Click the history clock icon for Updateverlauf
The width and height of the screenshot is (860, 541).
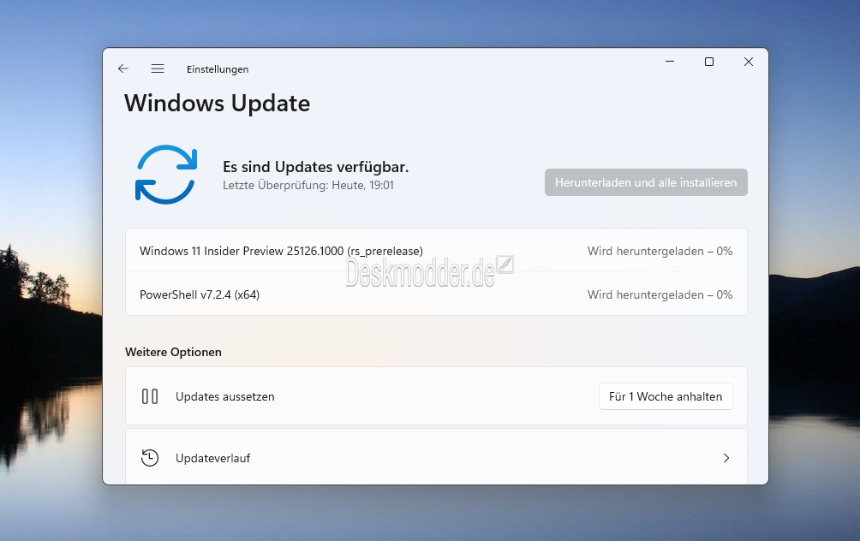pos(150,458)
